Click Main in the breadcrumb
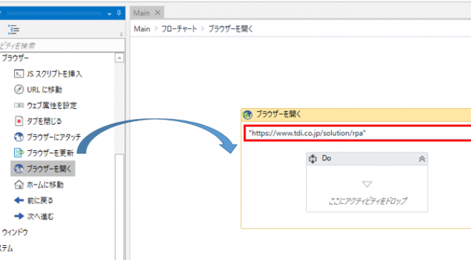The image size is (471, 260). coord(142,28)
